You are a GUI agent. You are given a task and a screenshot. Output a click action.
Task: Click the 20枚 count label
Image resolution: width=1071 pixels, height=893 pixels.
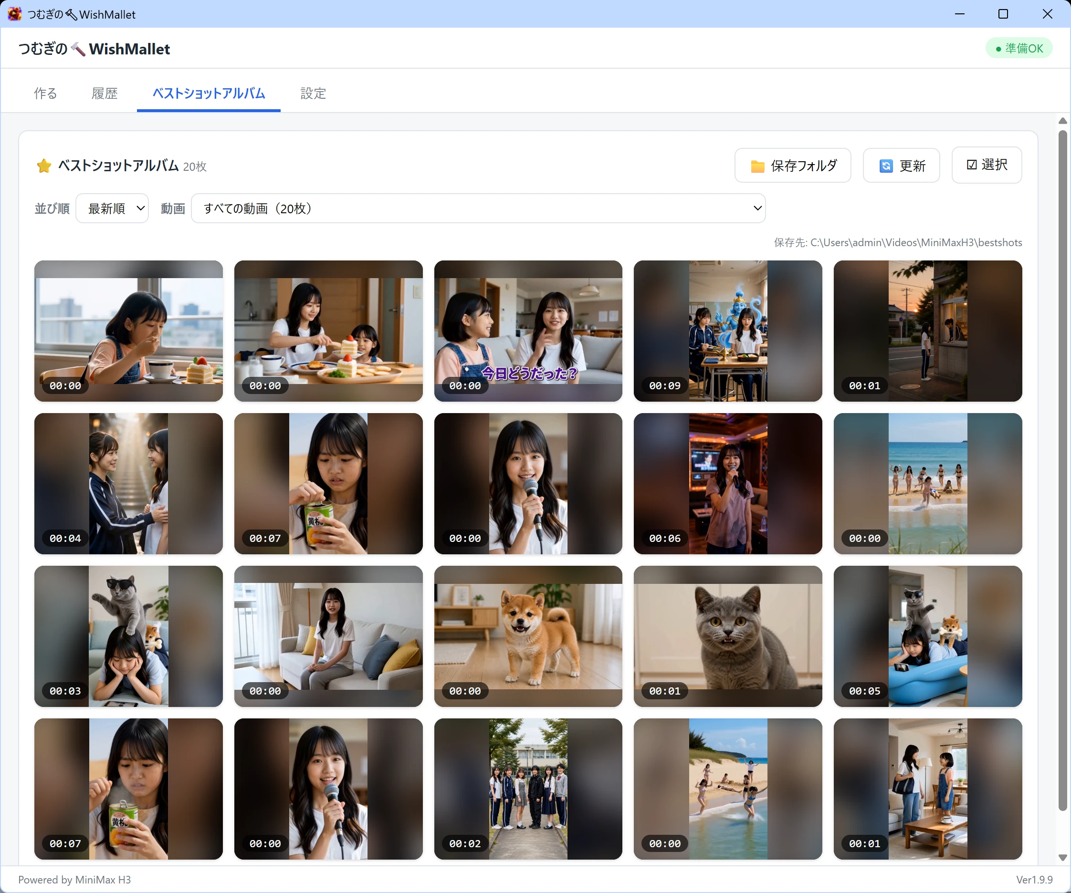coord(195,166)
